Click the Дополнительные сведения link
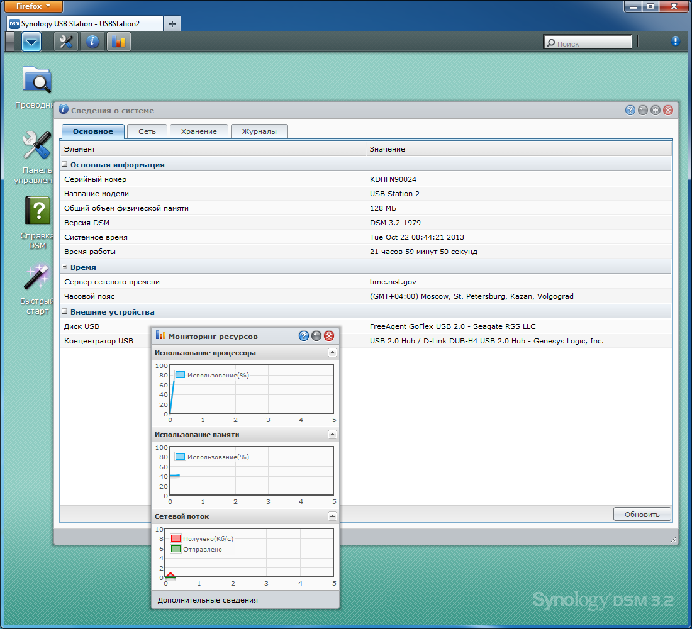Viewport: 692px width, 629px height. 208,600
